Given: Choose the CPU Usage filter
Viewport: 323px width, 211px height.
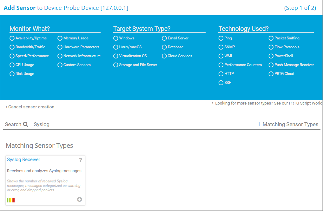Looking at the screenshot, I should (x=12, y=65).
